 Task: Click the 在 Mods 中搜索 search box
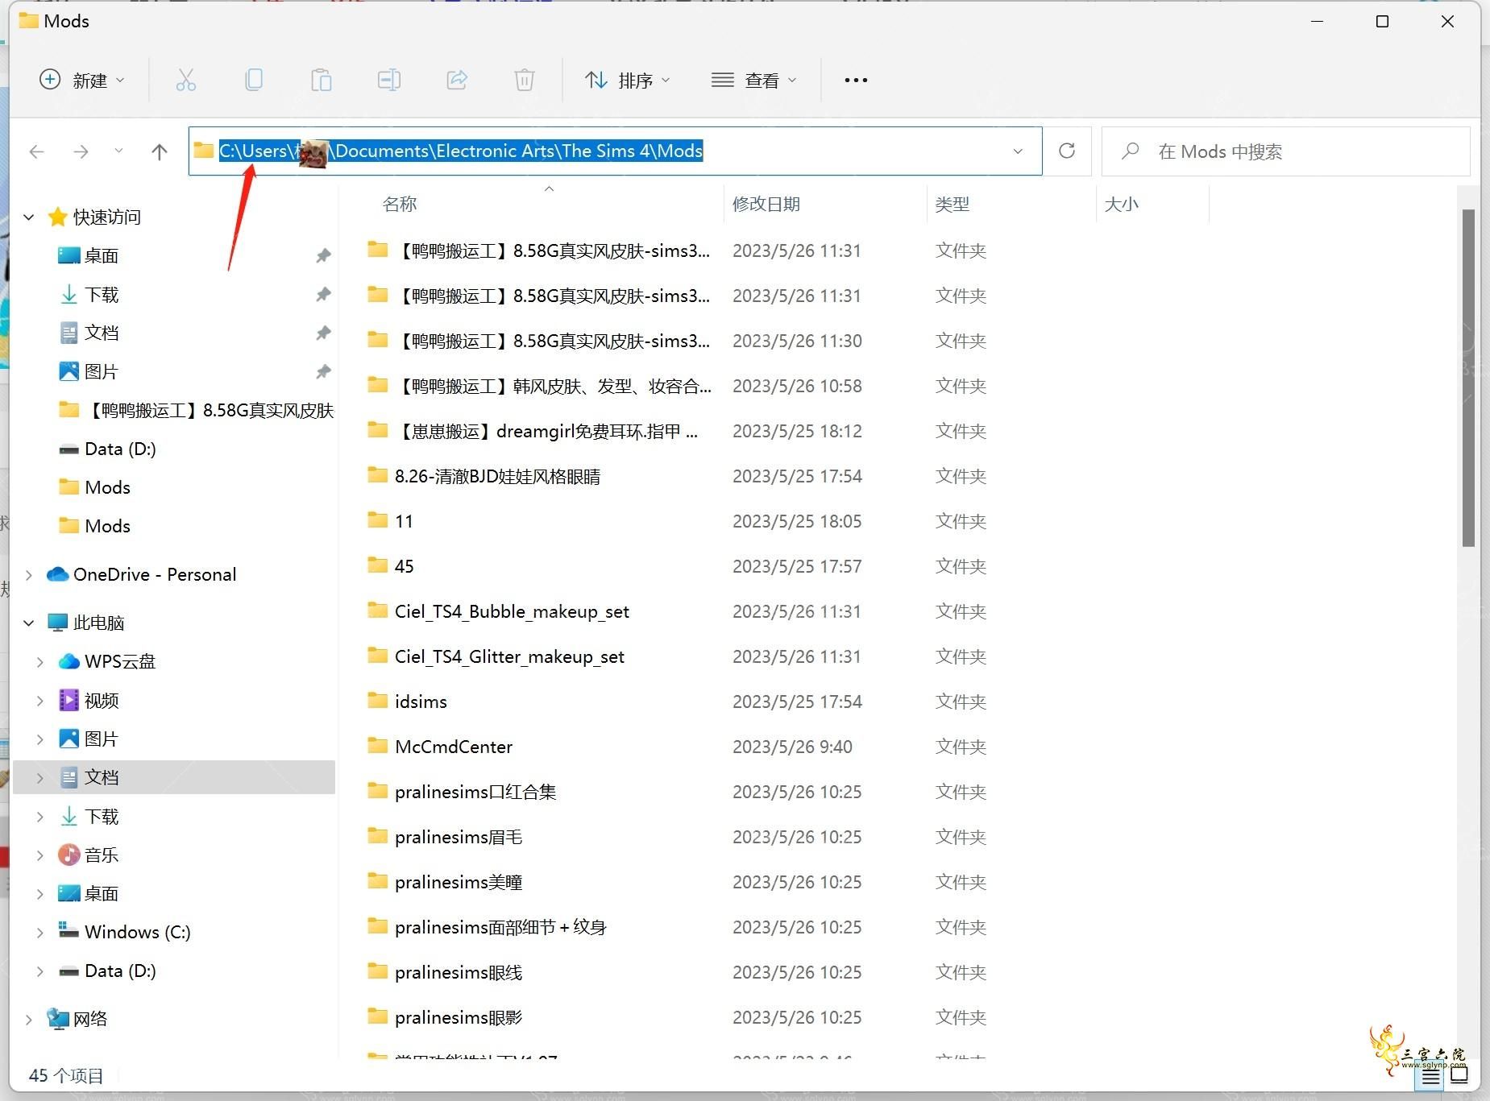1286,151
